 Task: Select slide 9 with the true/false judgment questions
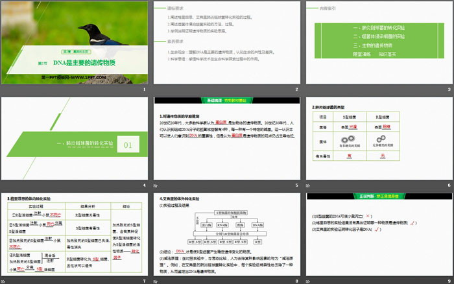[x=379, y=235]
